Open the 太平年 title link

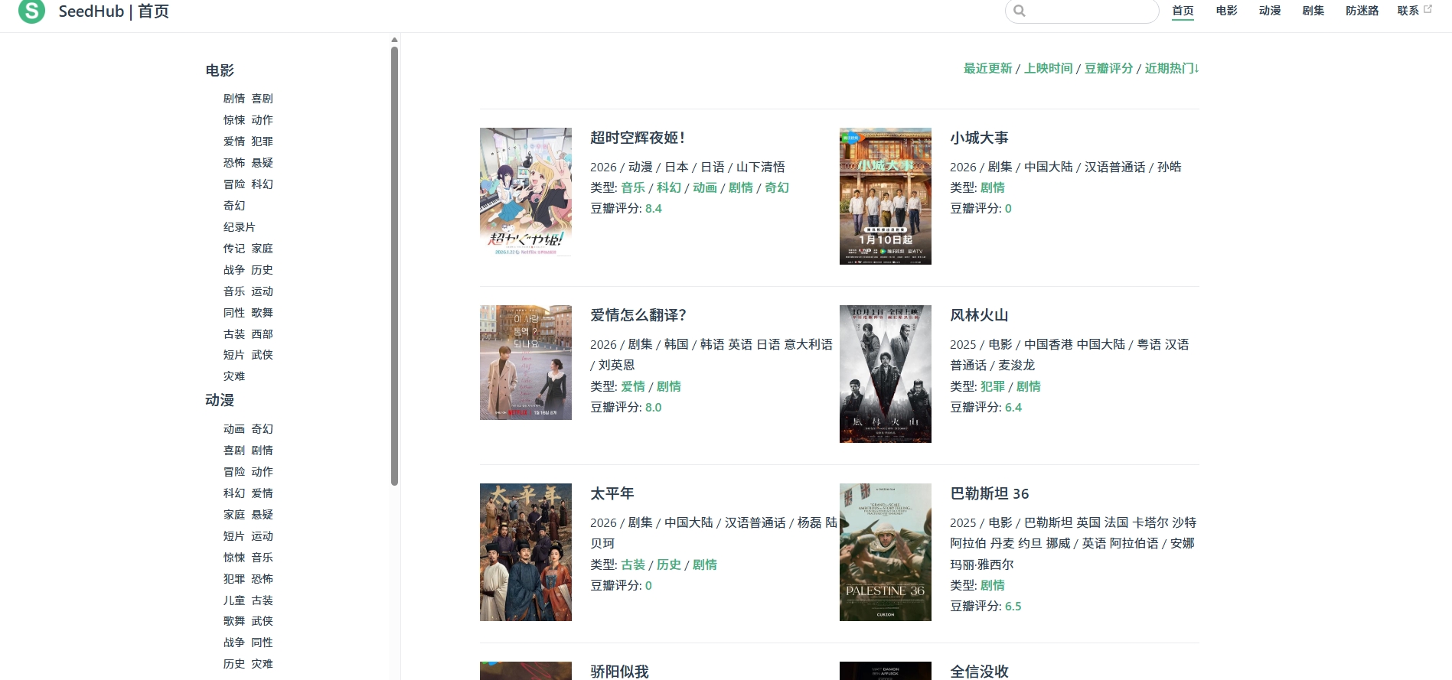612,493
